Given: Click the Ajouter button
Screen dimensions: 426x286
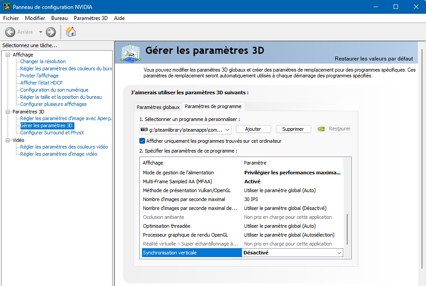Looking at the screenshot, I should click(x=253, y=129).
